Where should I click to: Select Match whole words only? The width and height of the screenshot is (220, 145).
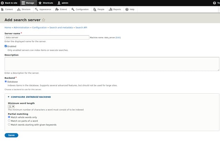(9, 117)
